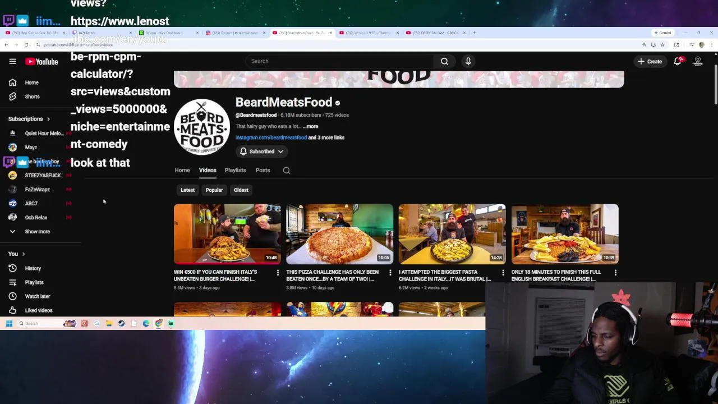Open Playlists in the sidebar

pyautogui.click(x=34, y=282)
